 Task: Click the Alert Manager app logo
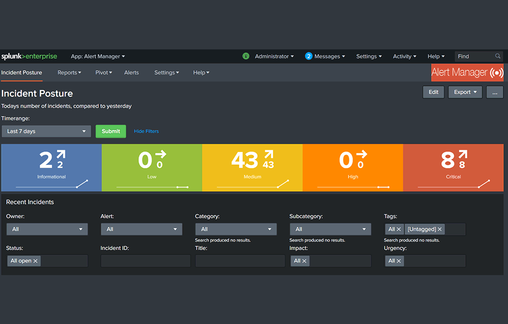467,73
